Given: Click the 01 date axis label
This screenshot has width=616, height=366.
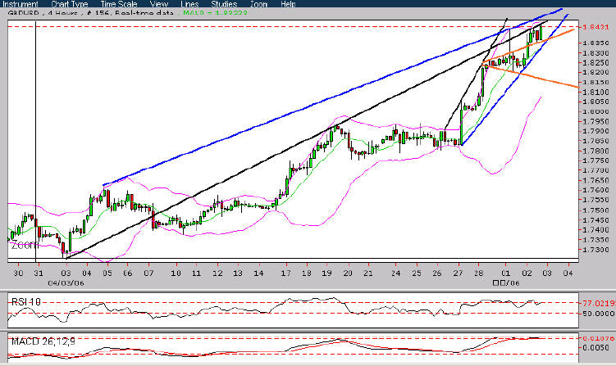Looking at the screenshot, I should point(505,273).
